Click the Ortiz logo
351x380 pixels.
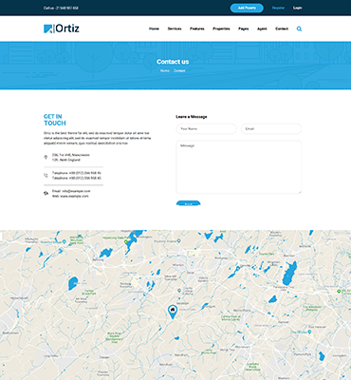pos(62,28)
